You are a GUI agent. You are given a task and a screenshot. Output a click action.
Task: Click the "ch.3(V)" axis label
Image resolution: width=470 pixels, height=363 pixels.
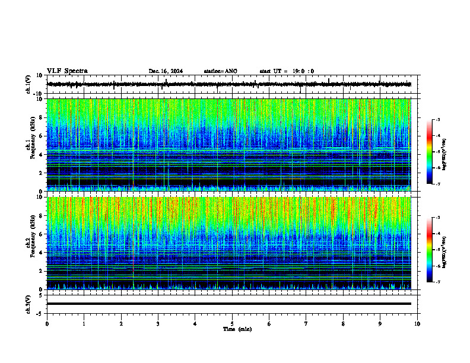pyautogui.click(x=28, y=305)
